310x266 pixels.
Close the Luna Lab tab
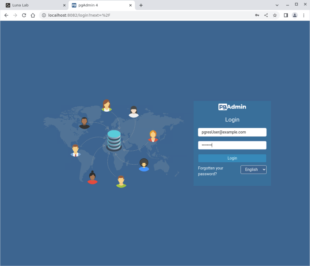tap(64, 5)
